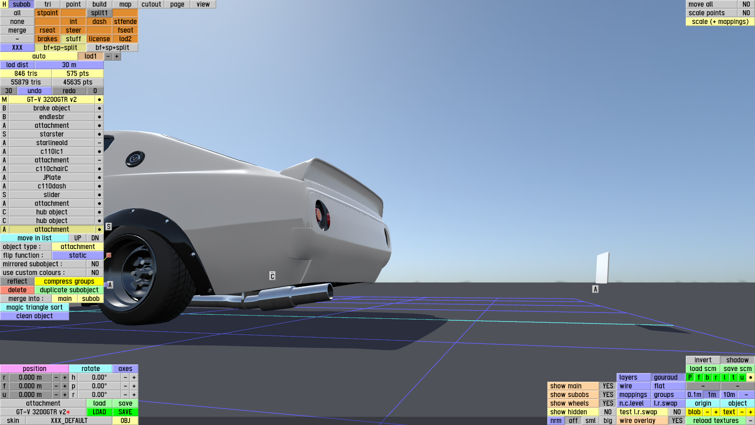Open the object type attachment selector
Viewport: 755px width, 425px height.
pos(77,247)
